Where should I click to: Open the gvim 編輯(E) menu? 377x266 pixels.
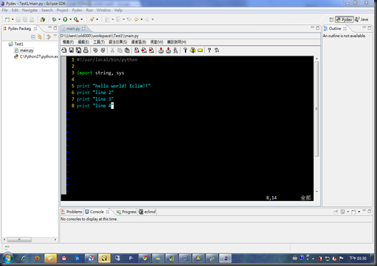(x=84, y=42)
